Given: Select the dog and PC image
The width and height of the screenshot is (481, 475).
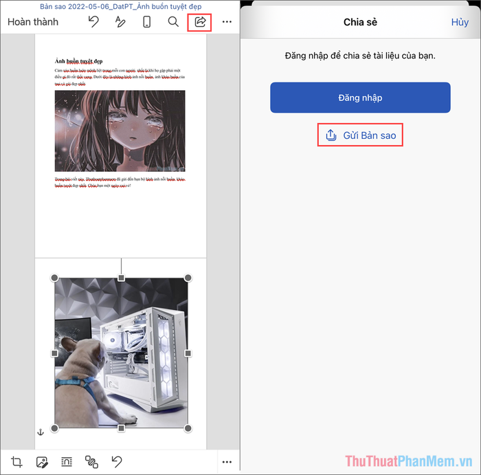Looking at the screenshot, I should pos(121,353).
